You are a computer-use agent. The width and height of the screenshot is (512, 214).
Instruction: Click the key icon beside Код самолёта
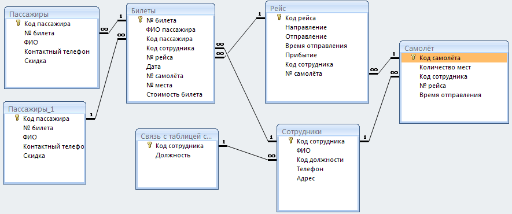pos(413,58)
